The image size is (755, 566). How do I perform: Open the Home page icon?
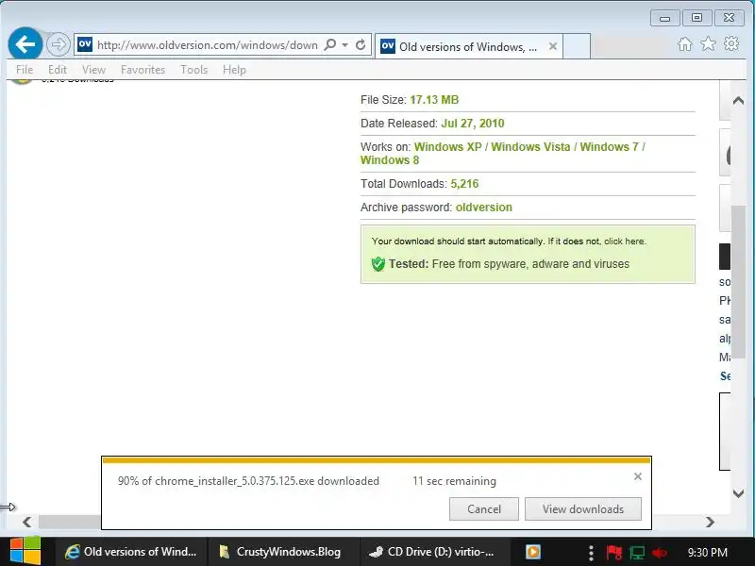(685, 44)
